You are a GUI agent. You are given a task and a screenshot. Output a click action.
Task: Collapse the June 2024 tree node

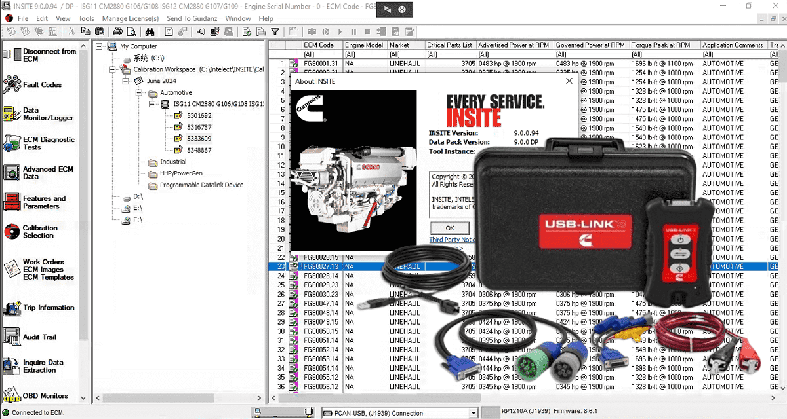[125, 81]
